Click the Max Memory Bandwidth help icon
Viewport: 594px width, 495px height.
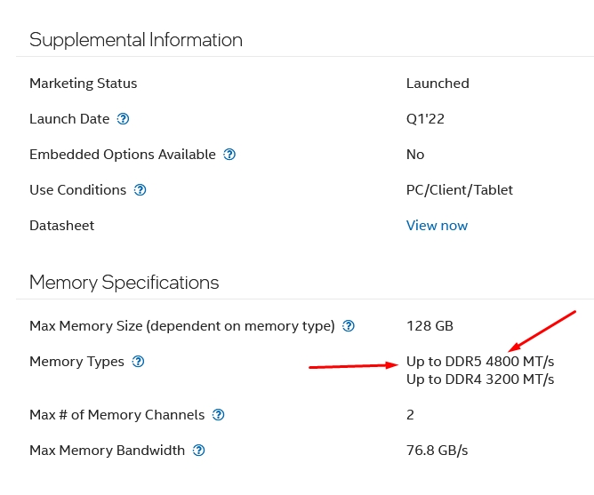click(x=199, y=451)
